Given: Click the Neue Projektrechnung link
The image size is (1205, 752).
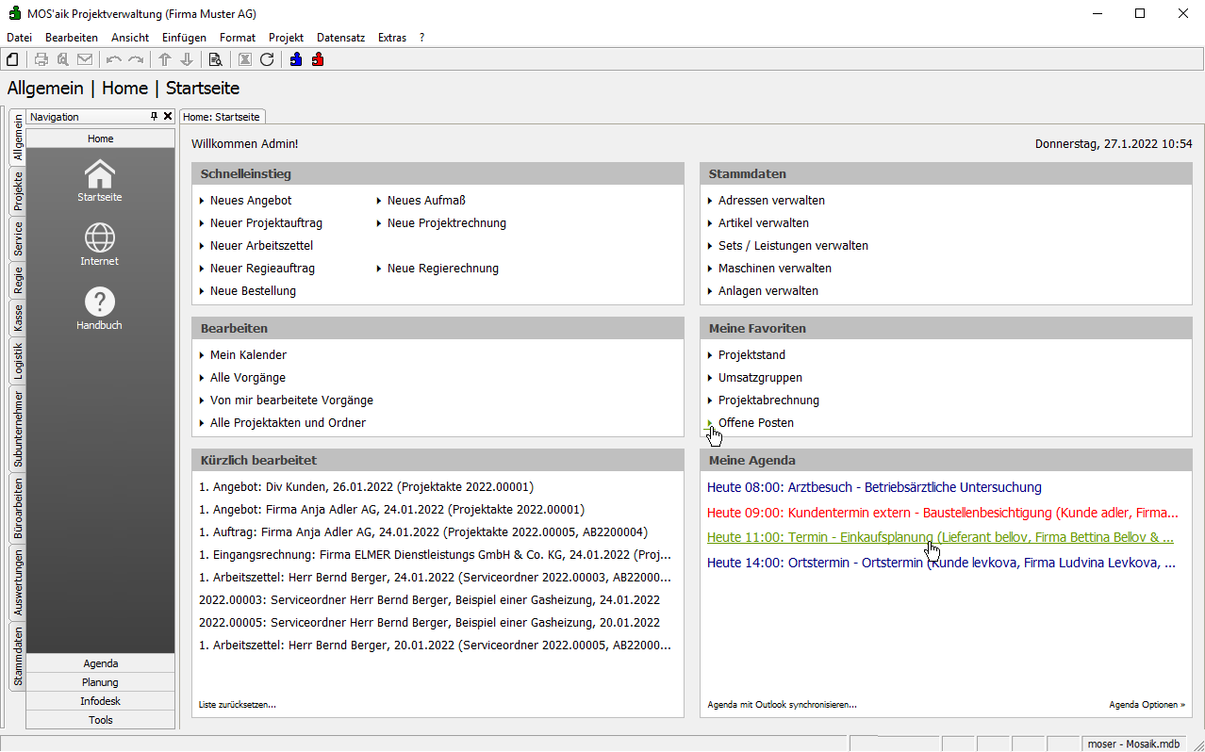Looking at the screenshot, I should [x=447, y=223].
